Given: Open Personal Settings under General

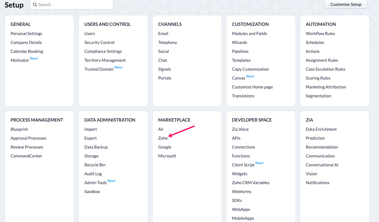Looking at the screenshot, I should click(26, 34).
